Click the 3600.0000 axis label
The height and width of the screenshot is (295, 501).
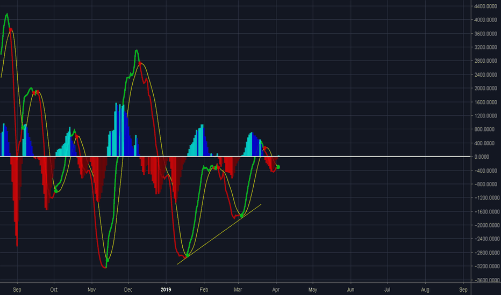[485, 33]
